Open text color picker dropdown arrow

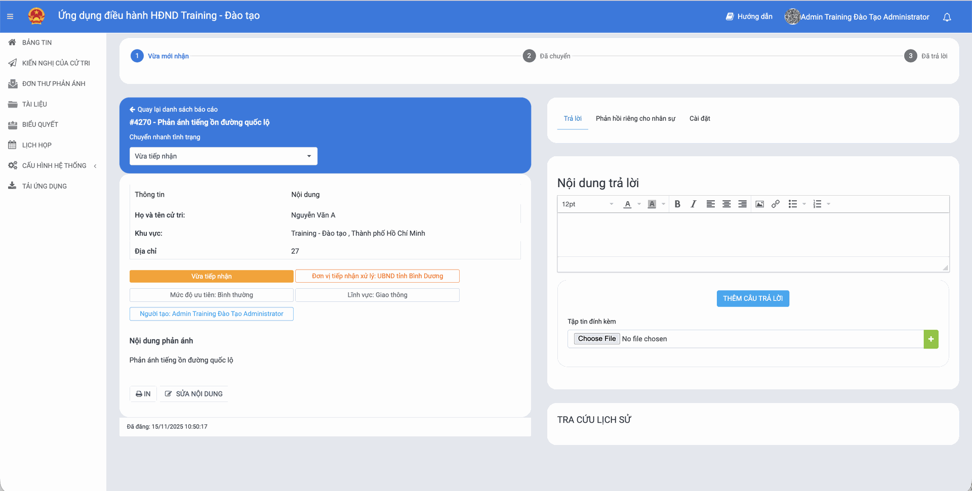point(639,204)
